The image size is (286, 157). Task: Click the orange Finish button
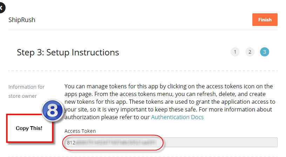265,20
